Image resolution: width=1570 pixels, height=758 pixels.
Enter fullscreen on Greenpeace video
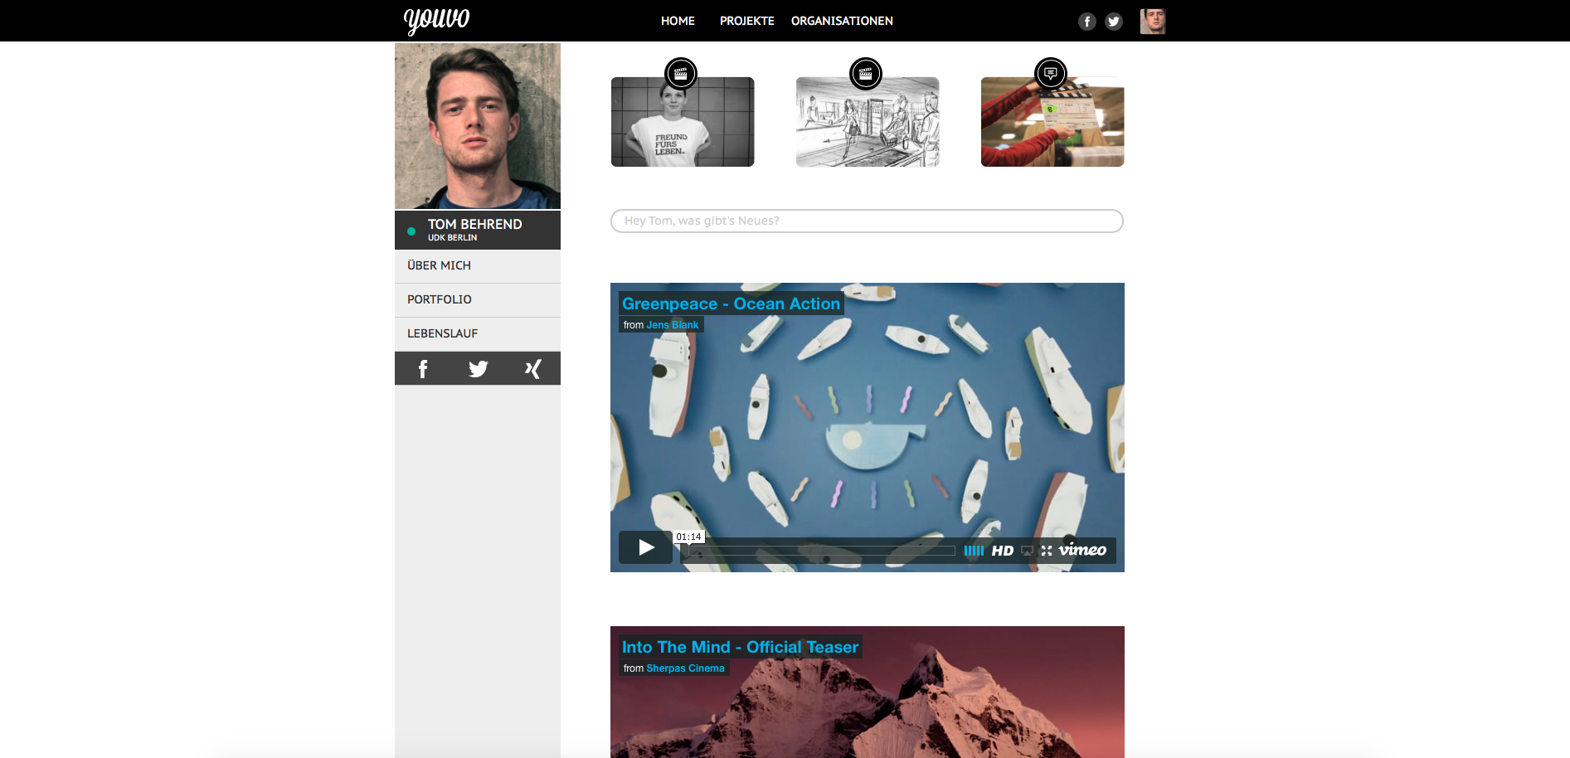point(1047,551)
